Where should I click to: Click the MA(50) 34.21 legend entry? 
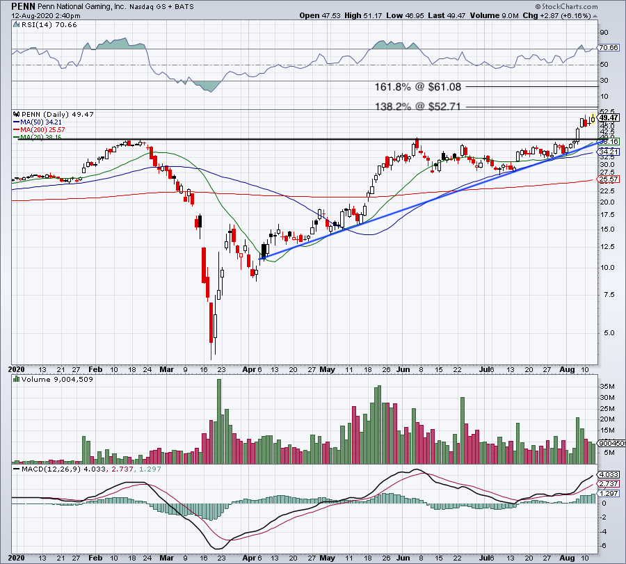[x=38, y=122]
